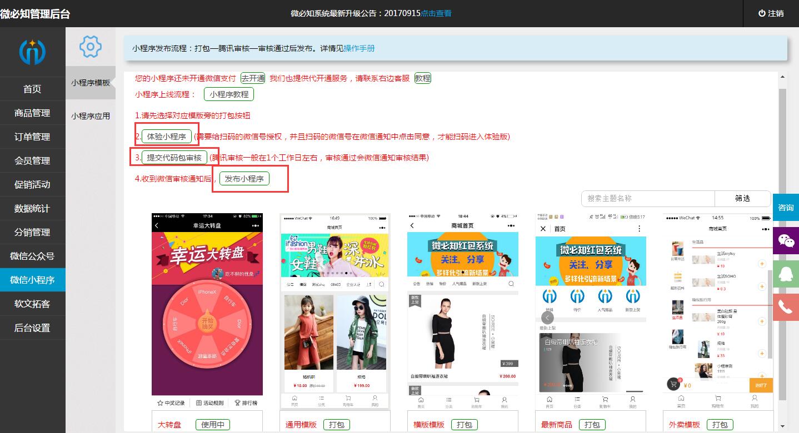Click 打包 button for 通用模版
799x433 pixels.
(x=337, y=425)
